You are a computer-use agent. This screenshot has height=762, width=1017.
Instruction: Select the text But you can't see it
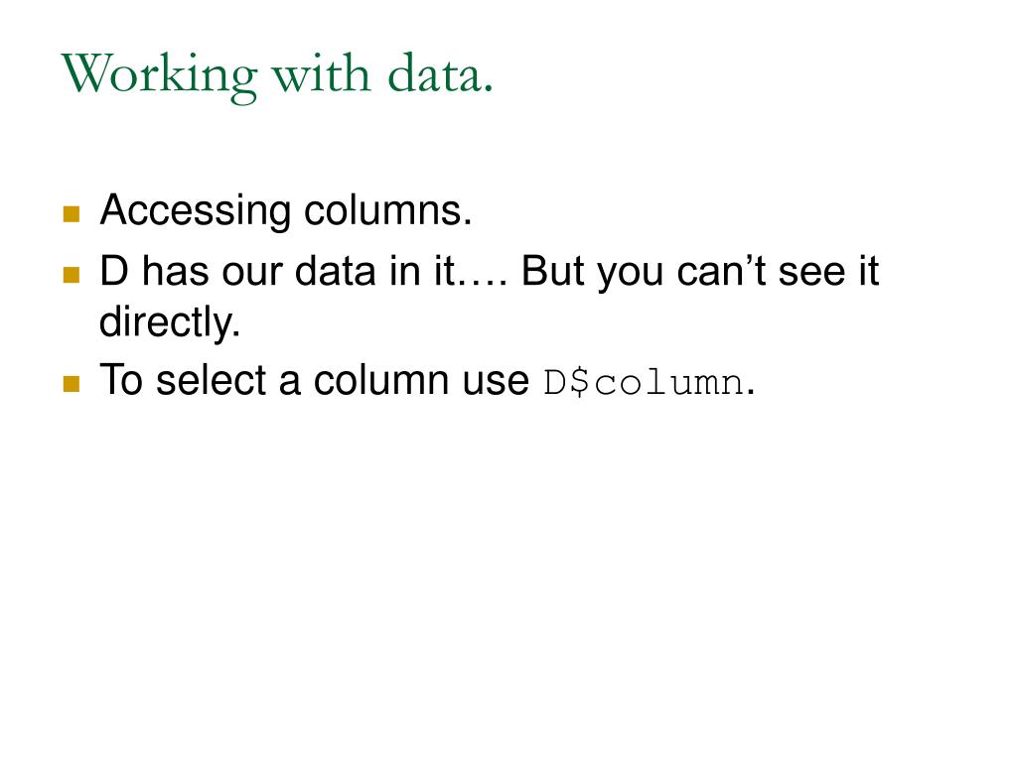(x=700, y=272)
